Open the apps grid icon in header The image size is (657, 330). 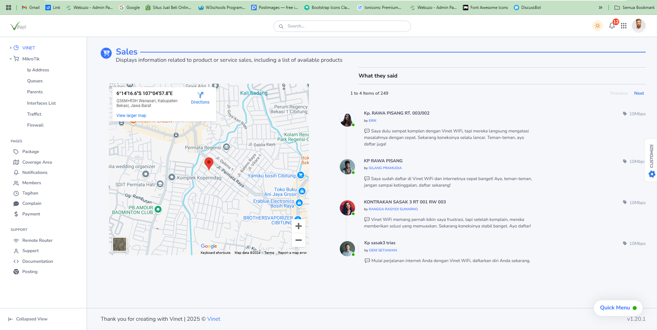click(x=624, y=26)
